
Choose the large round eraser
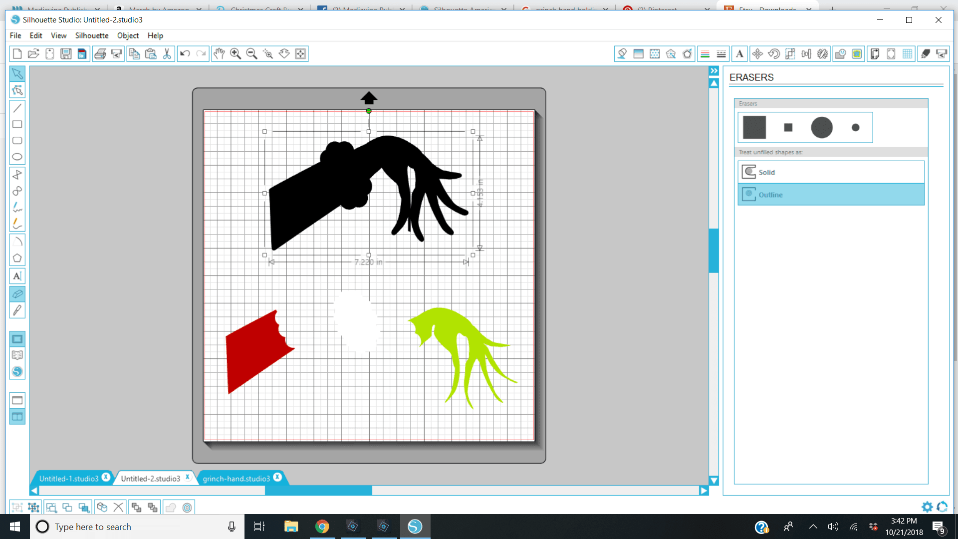click(x=822, y=127)
